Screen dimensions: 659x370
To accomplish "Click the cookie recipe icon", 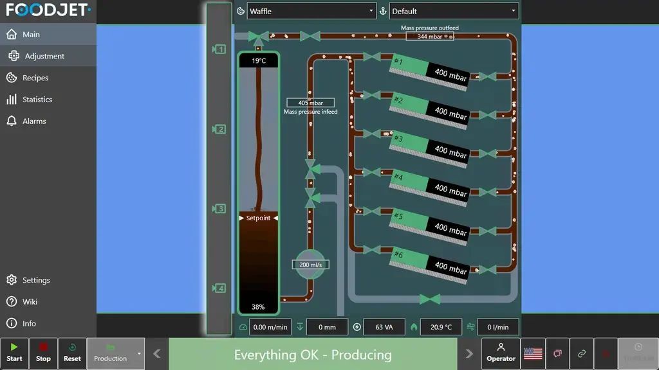I will [241, 12].
